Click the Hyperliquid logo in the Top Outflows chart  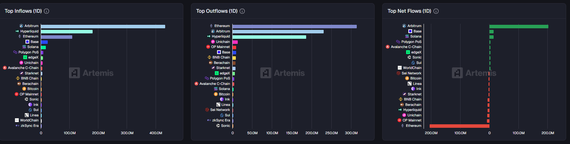pos(209,37)
